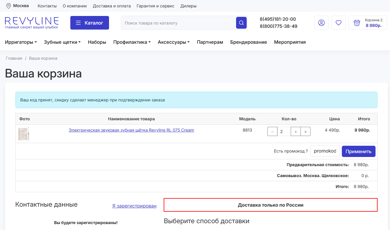
Task: Decrease quantity with the minus button
Action: (272, 132)
